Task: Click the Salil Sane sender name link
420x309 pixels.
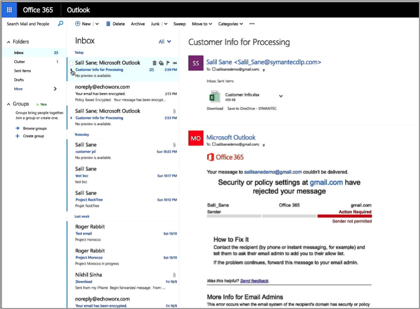Action: [x=264, y=62]
